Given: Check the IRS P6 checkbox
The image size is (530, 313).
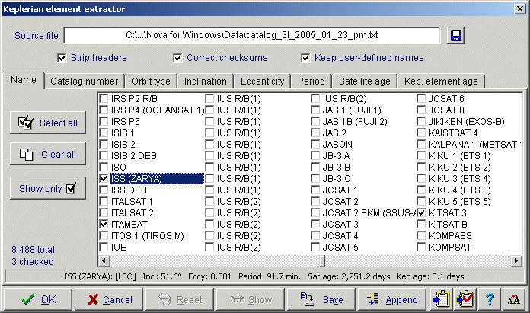Looking at the screenshot, I should [104, 121].
